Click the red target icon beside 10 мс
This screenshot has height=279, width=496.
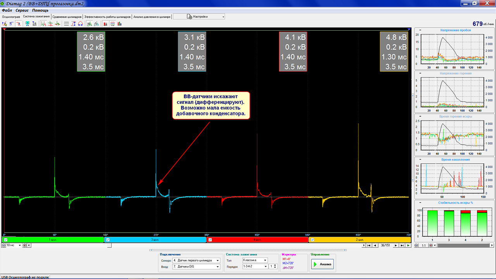pos(24,245)
